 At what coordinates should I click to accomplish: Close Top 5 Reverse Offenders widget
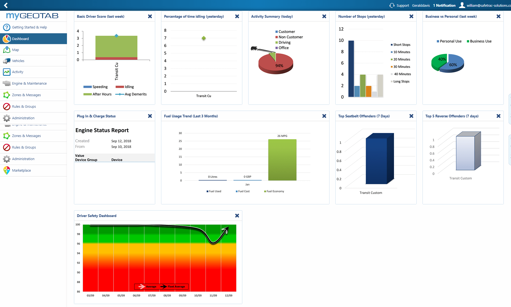coord(499,116)
